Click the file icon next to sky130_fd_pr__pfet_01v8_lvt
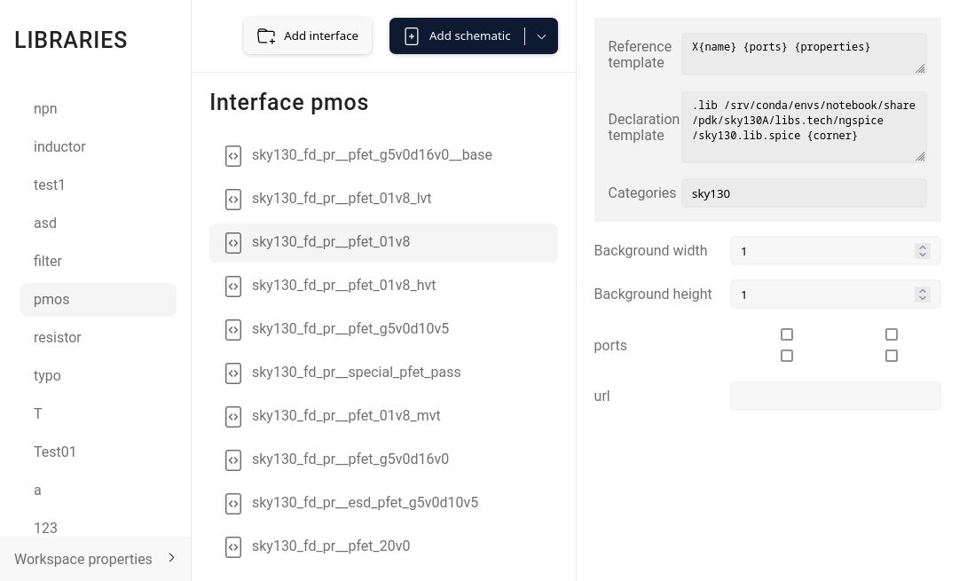The height and width of the screenshot is (581, 959). (x=233, y=200)
